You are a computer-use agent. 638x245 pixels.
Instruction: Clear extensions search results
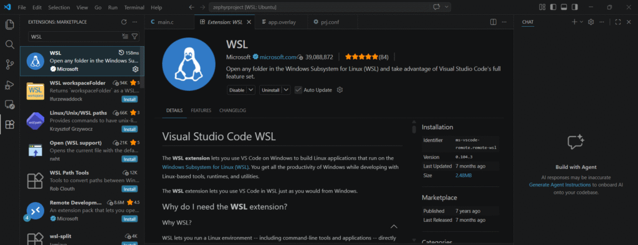coord(125,37)
